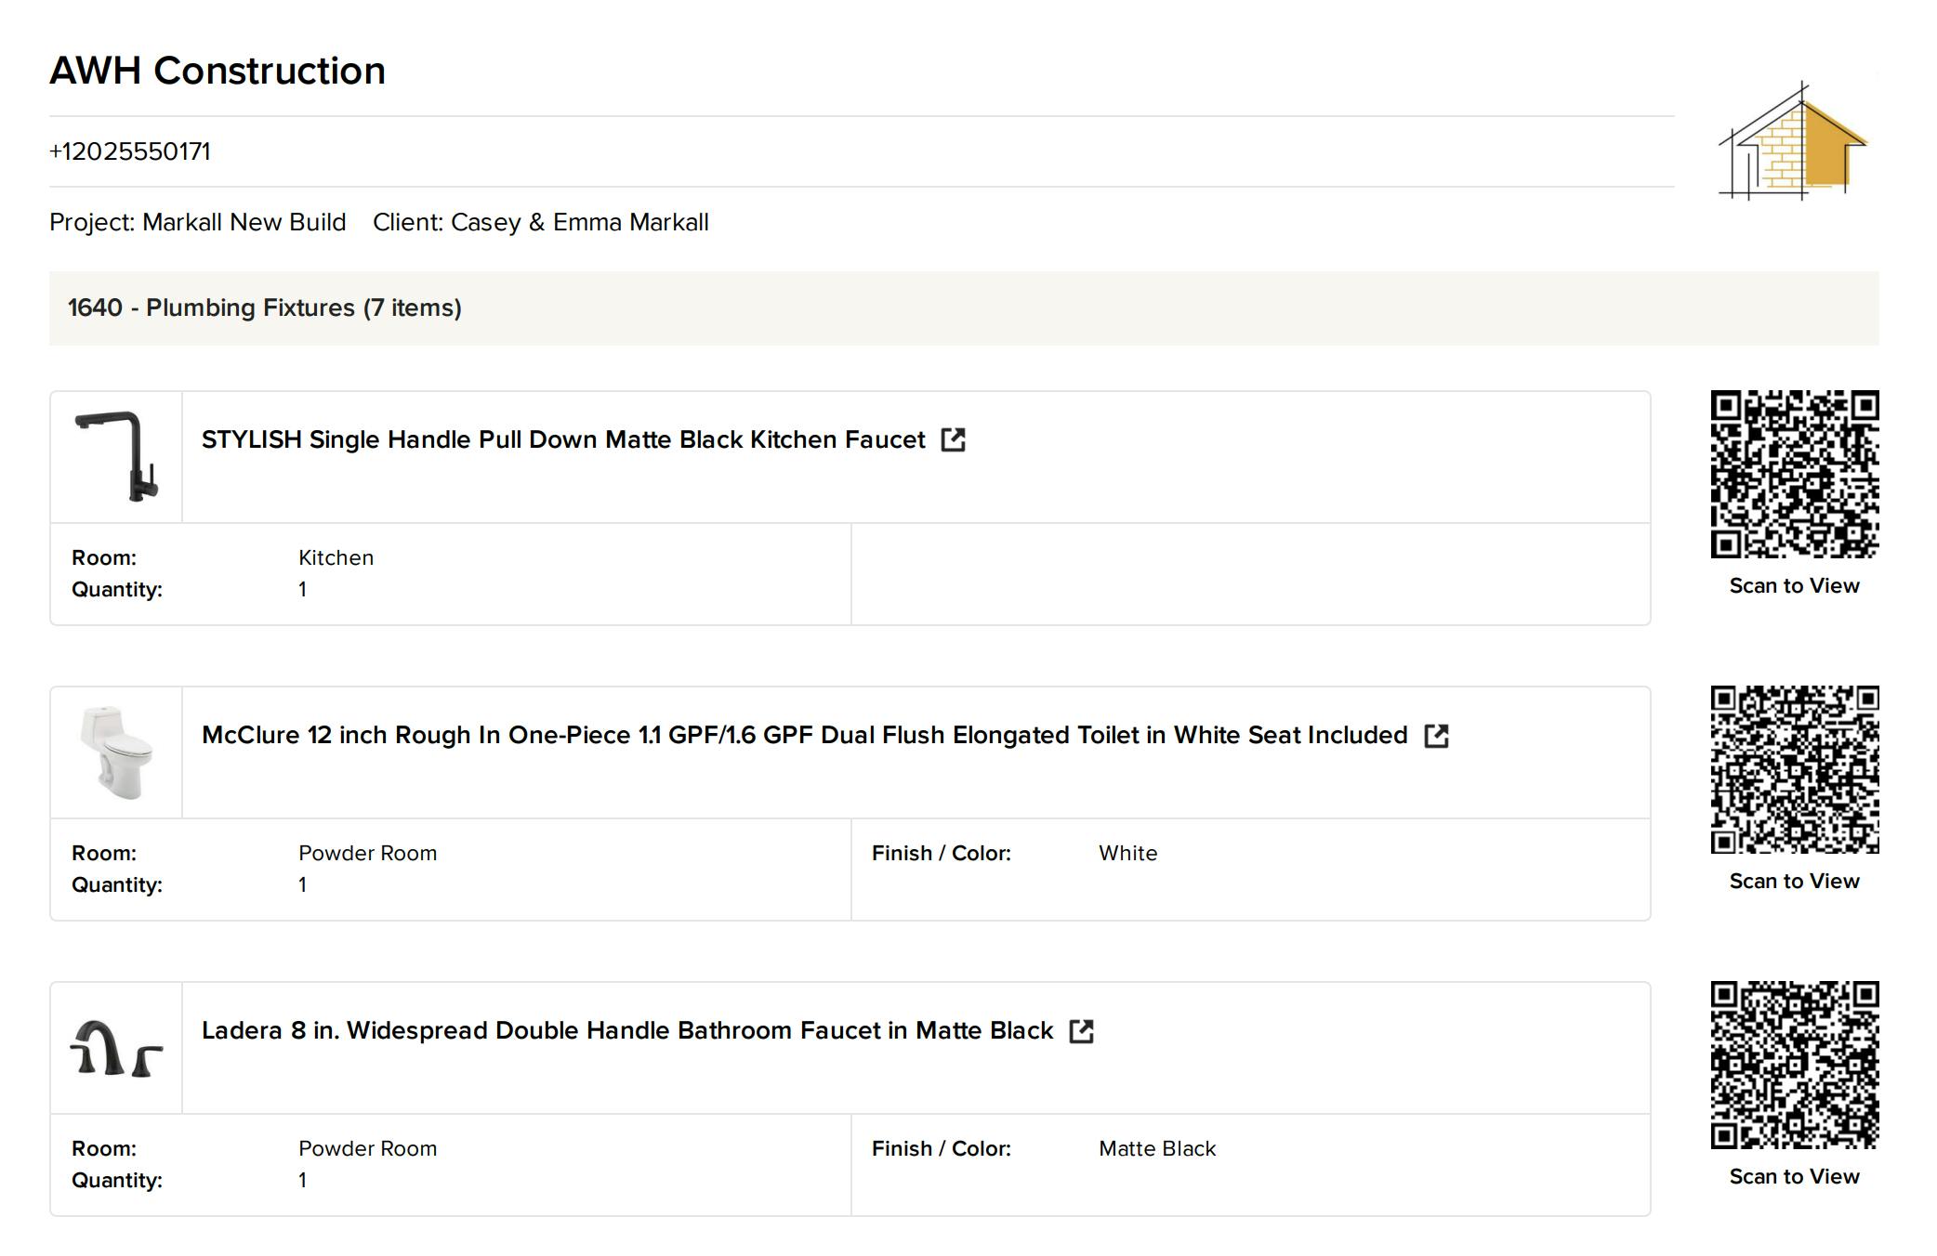Open external link icon for Ladera Bathroom Faucet
Image resolution: width=1937 pixels, height=1256 pixels.
(x=1081, y=1031)
